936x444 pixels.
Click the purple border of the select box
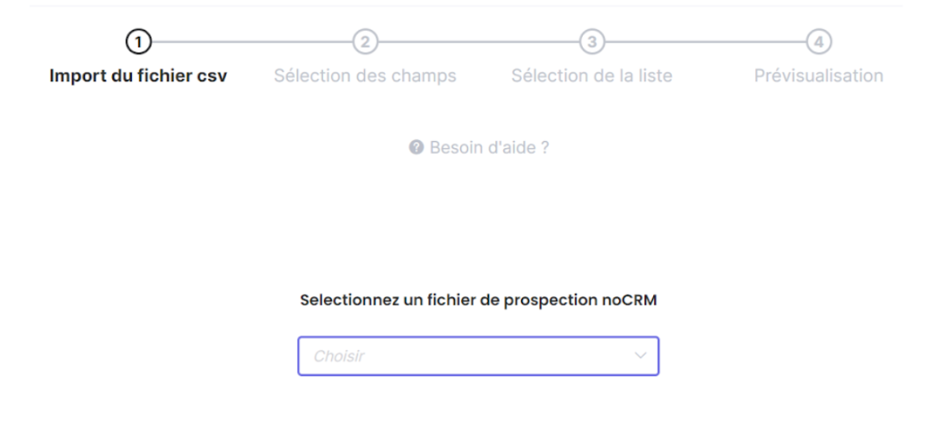[478, 337]
